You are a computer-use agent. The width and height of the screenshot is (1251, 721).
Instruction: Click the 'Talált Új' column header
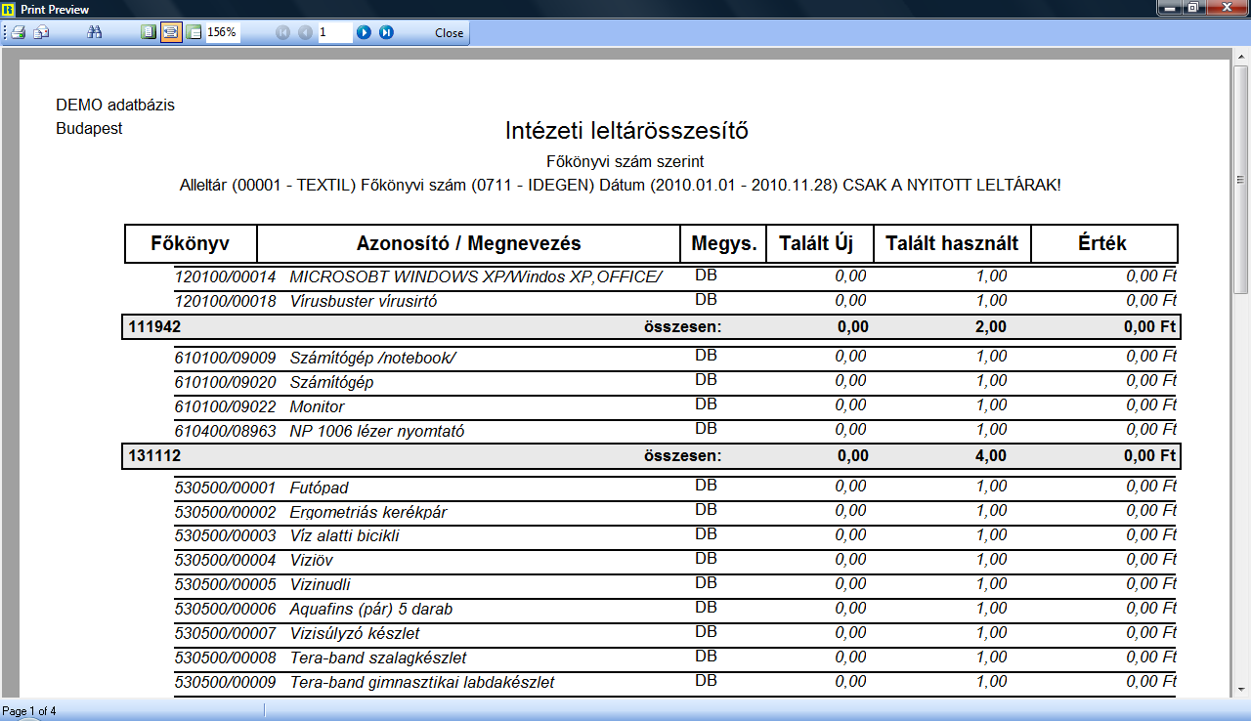point(819,243)
